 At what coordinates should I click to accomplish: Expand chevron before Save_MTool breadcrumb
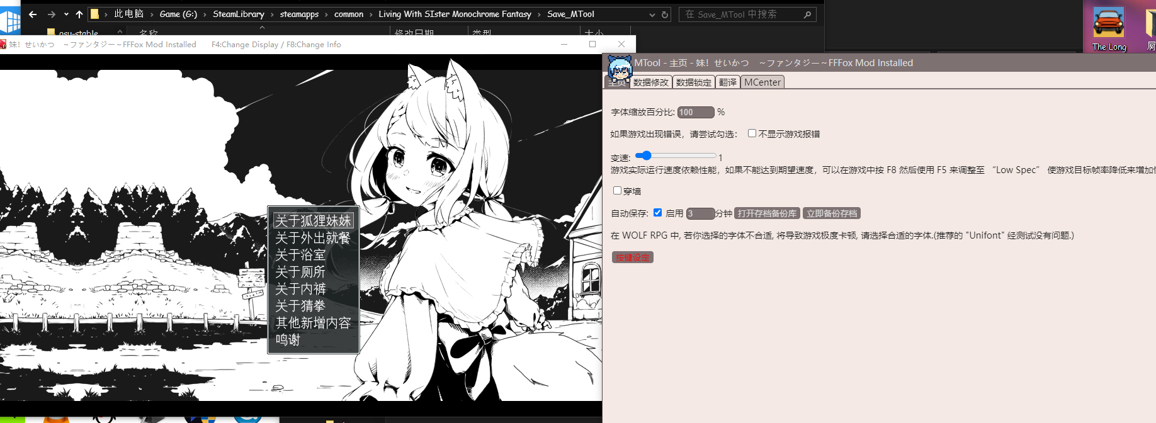point(540,14)
